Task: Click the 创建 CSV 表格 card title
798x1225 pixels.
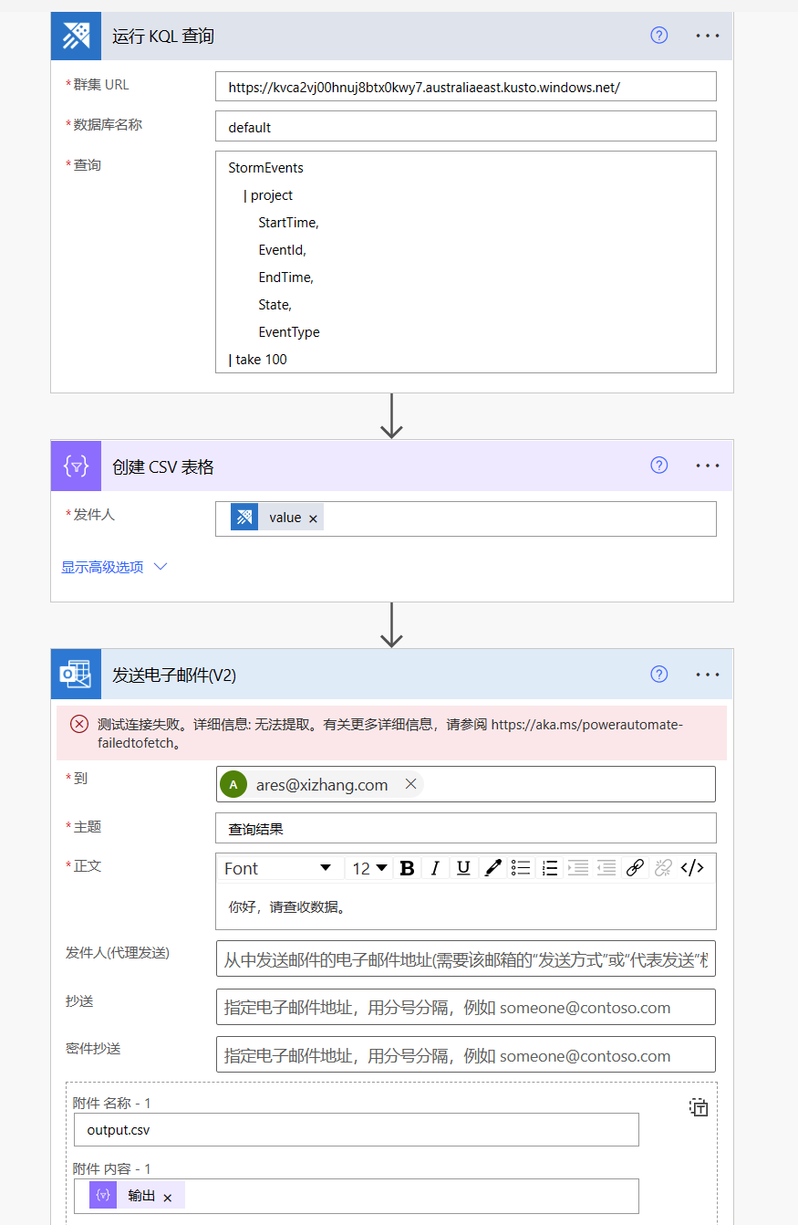Action: click(163, 466)
